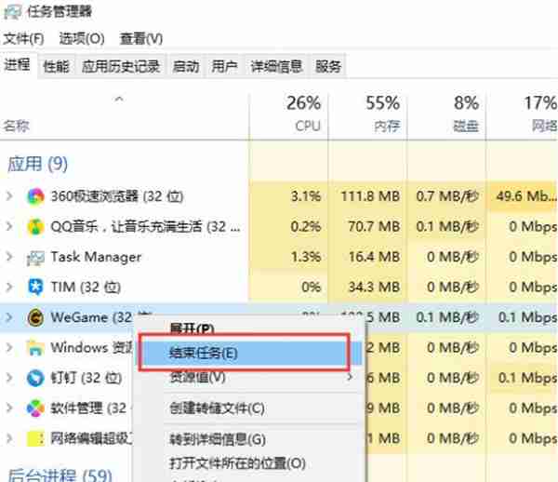Click the sort arrow above 名称

(x=119, y=99)
